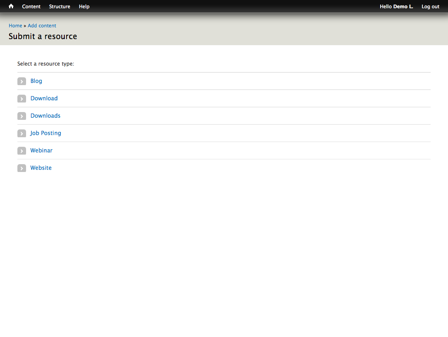Click the home icon in toolbar
The height and width of the screenshot is (337, 448).
11,7
